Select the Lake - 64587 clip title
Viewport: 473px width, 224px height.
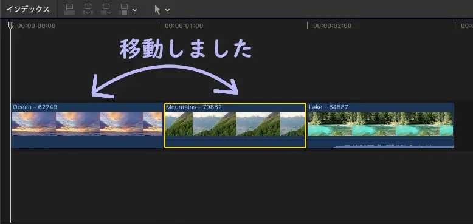(328, 107)
